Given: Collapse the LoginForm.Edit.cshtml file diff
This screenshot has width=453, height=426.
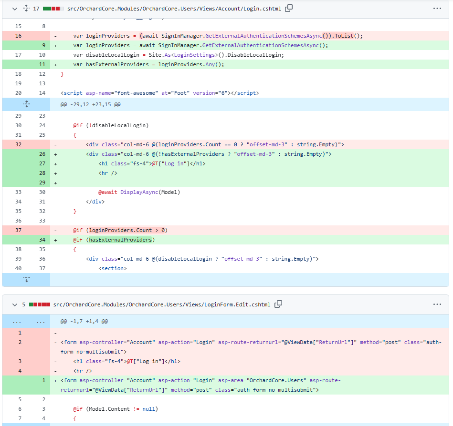Looking at the screenshot, I should [15, 304].
